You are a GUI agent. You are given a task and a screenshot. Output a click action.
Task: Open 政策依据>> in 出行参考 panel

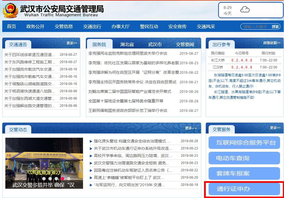272,43
